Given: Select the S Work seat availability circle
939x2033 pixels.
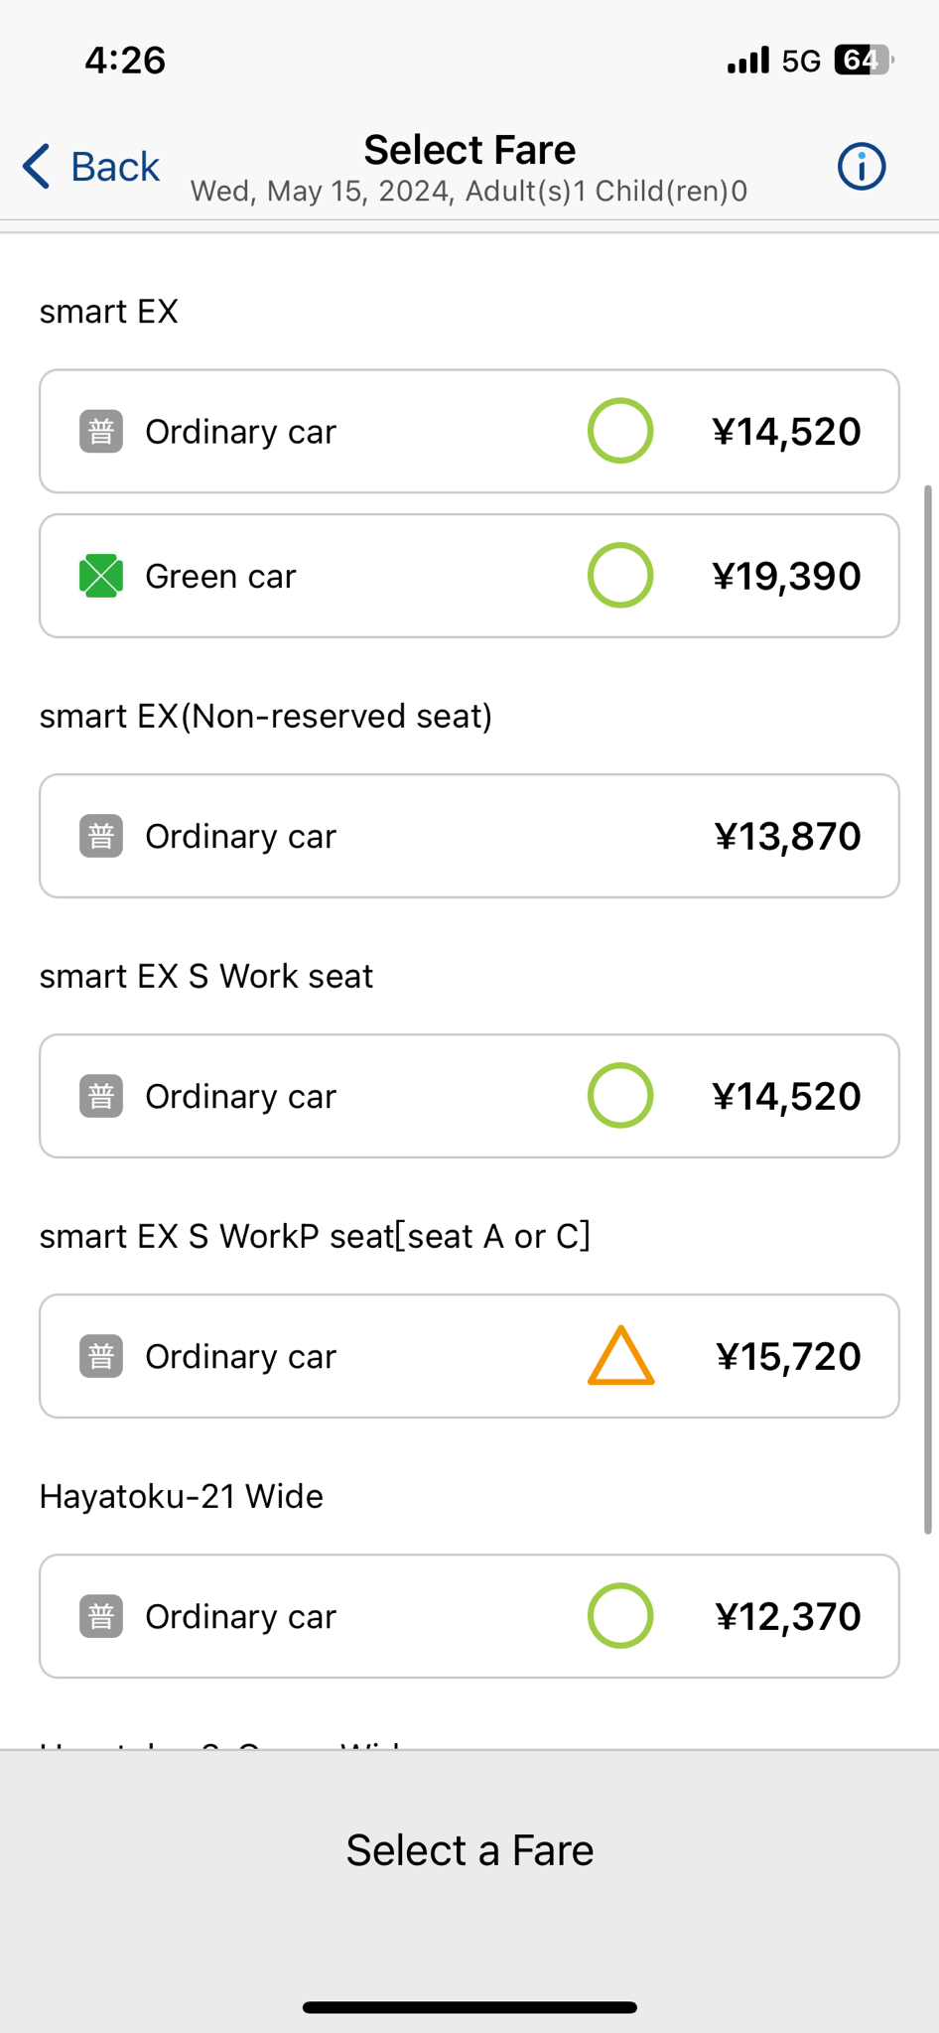Looking at the screenshot, I should point(620,1096).
